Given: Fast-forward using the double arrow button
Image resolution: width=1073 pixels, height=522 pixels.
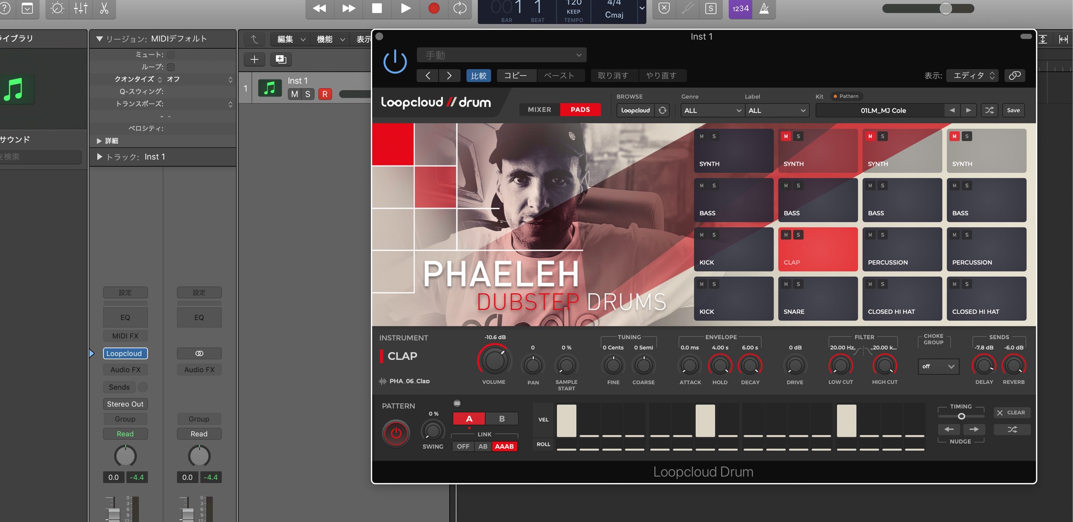Looking at the screenshot, I should coord(348,8).
